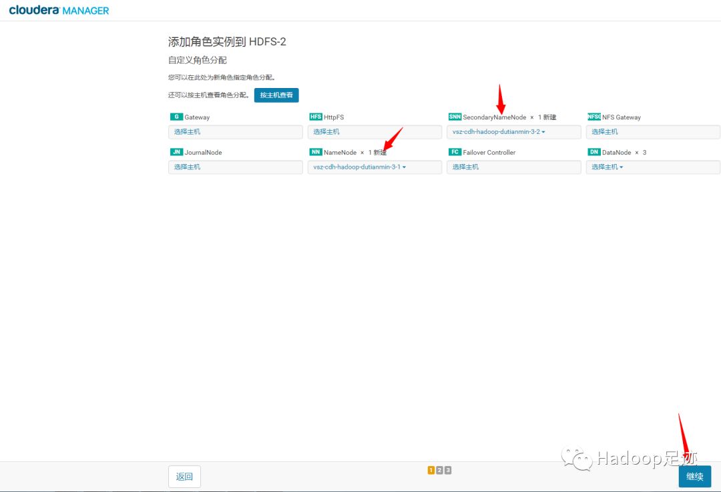Click the 继续 continue button

click(695, 477)
